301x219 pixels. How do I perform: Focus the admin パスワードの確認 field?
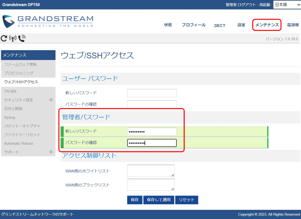pyautogui.click(x=152, y=143)
